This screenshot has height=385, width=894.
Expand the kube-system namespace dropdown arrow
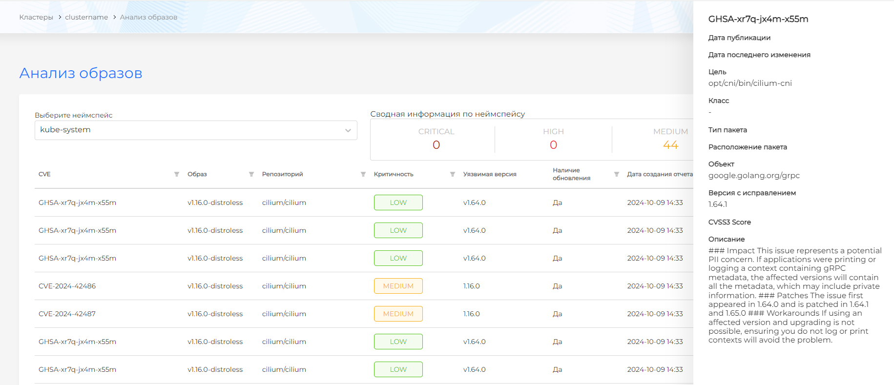coord(348,130)
